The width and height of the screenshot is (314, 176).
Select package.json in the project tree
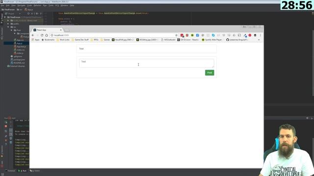click(18, 60)
